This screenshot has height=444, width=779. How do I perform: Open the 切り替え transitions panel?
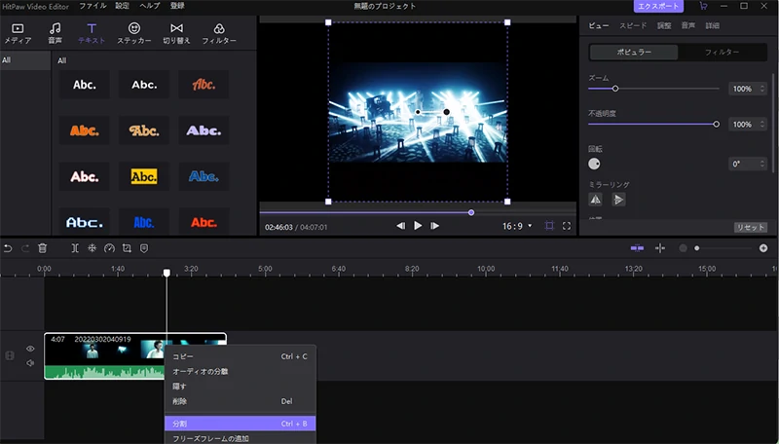(176, 33)
